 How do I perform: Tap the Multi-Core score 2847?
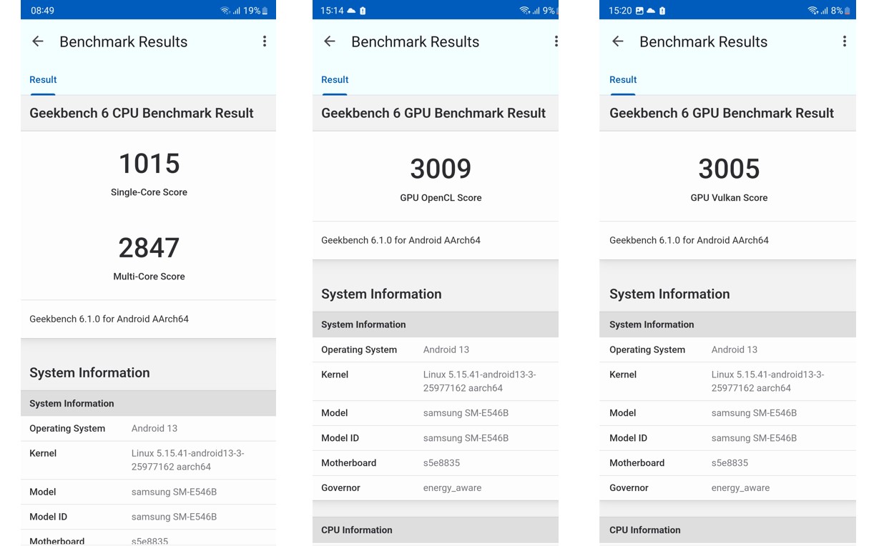click(149, 248)
